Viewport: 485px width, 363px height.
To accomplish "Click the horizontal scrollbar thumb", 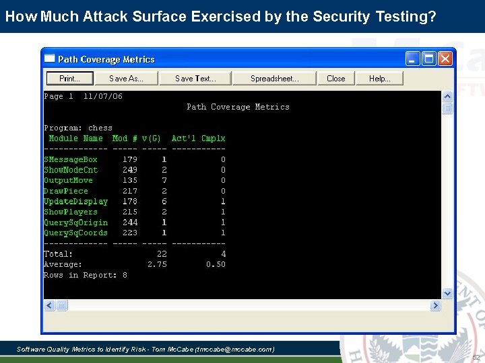I will (x=61, y=306).
